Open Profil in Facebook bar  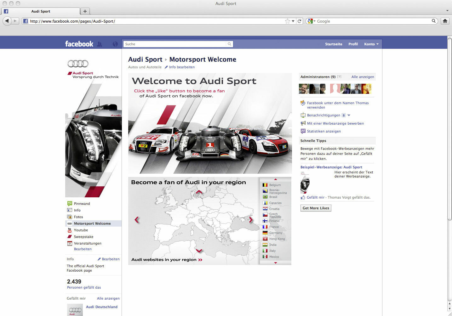tap(353, 44)
